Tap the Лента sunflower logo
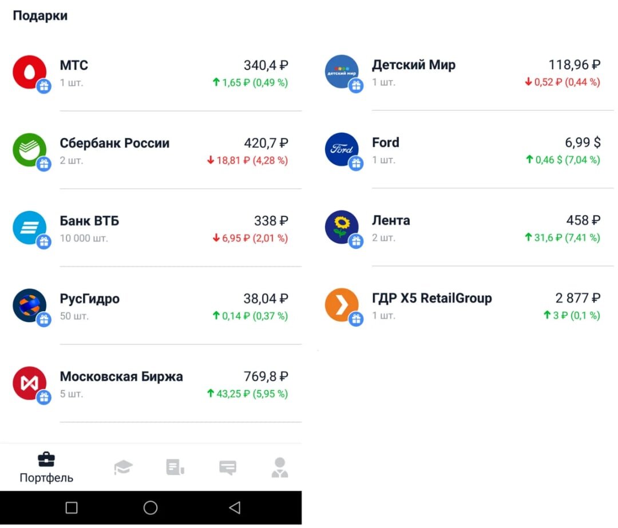 tap(342, 227)
